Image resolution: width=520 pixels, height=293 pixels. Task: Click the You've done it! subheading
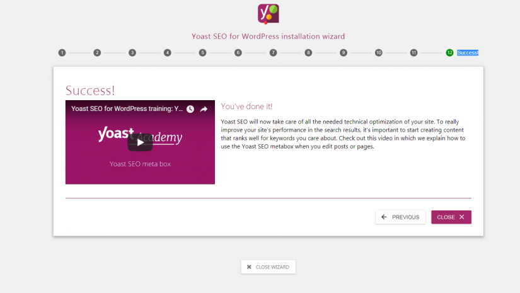[246, 106]
